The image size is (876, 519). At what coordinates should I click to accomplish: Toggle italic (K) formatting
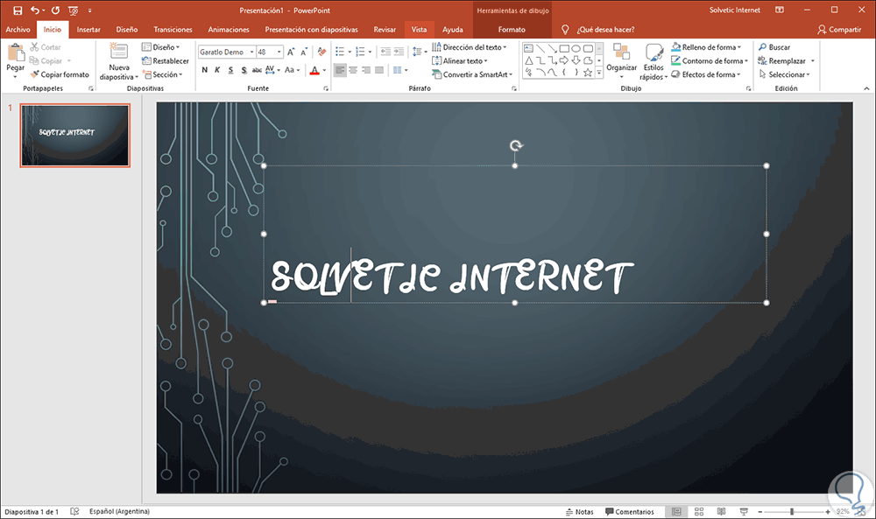pos(217,70)
